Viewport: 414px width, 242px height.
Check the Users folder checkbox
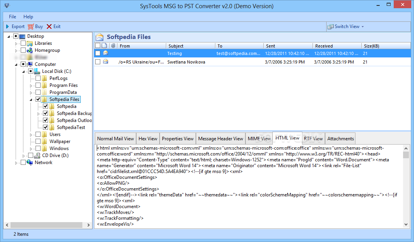[38, 134]
